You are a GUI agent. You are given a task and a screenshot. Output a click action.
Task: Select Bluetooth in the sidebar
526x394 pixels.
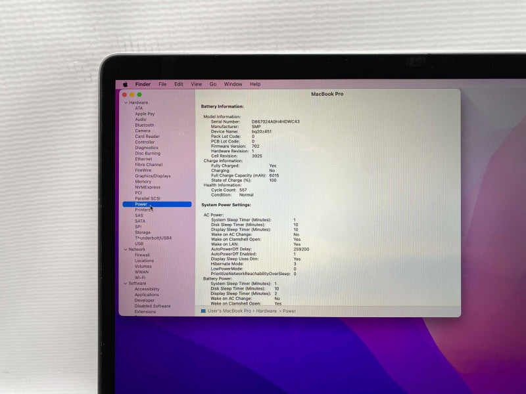145,125
